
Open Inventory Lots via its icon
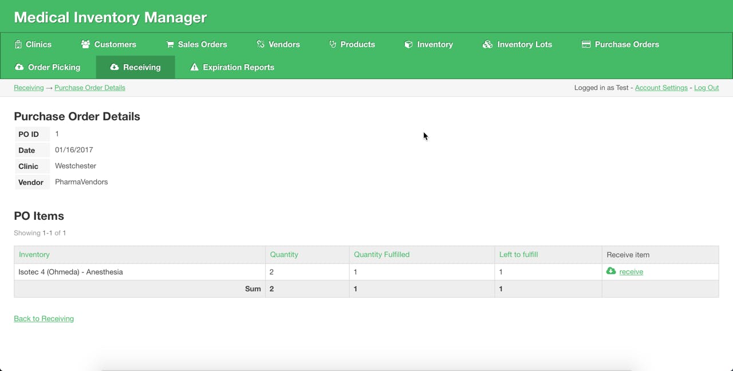pyautogui.click(x=487, y=44)
